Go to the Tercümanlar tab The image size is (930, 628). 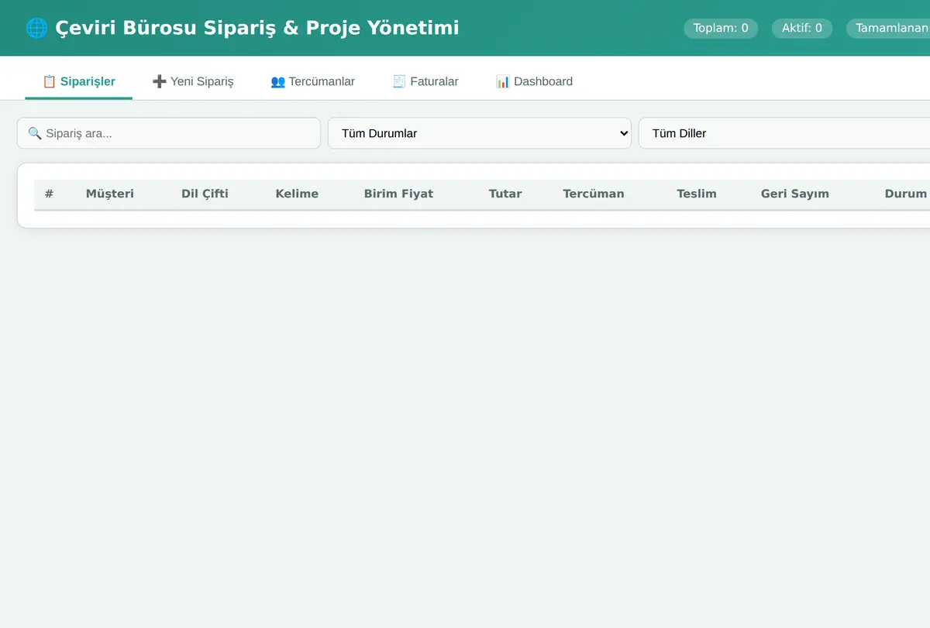coord(312,81)
